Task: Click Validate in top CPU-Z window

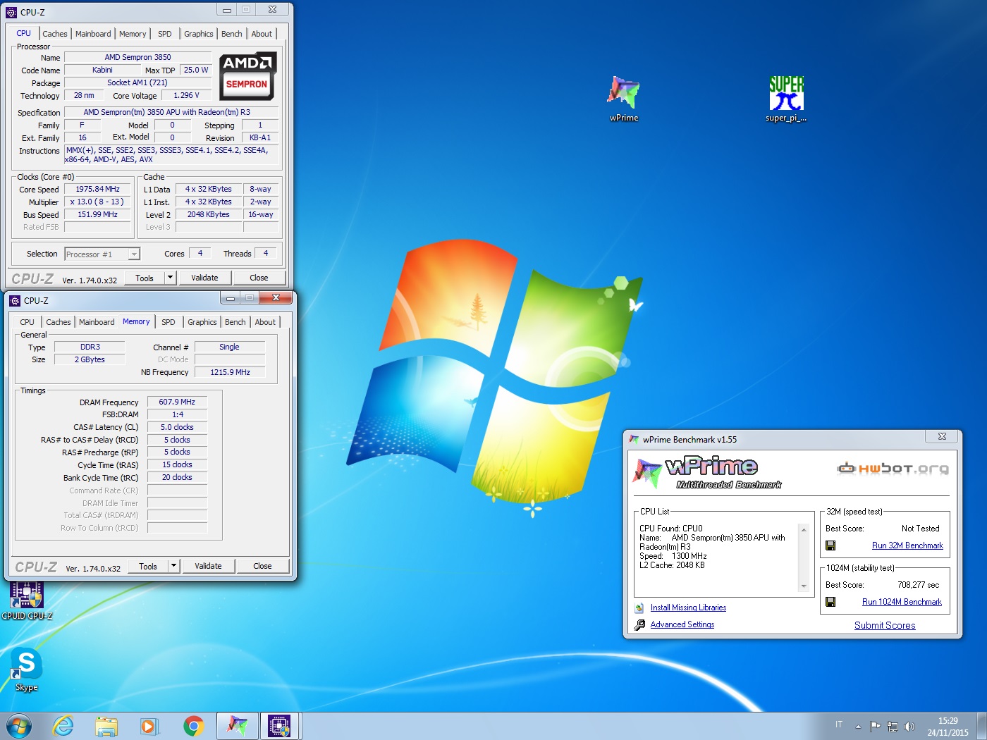Action: pyautogui.click(x=204, y=278)
